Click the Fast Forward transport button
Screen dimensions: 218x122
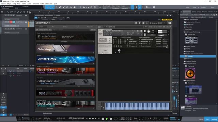tap(93, 119)
